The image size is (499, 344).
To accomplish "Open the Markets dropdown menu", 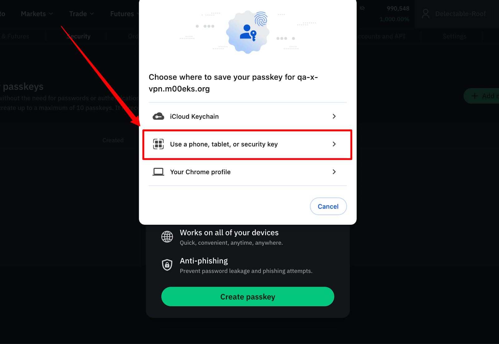I will click(37, 14).
